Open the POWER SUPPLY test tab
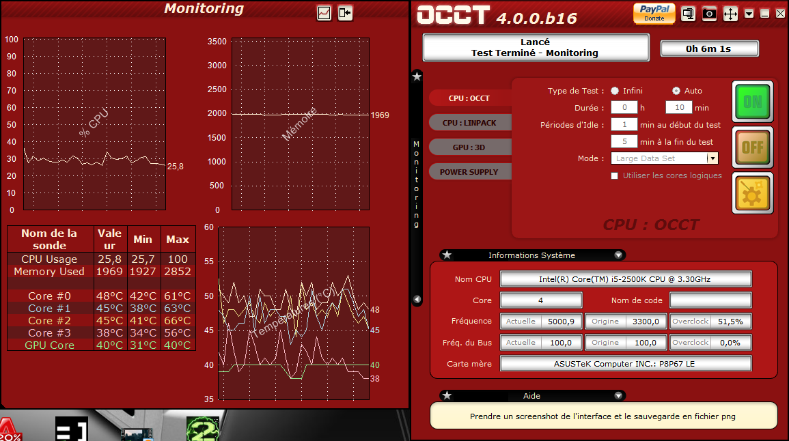789x441 pixels. (x=469, y=172)
